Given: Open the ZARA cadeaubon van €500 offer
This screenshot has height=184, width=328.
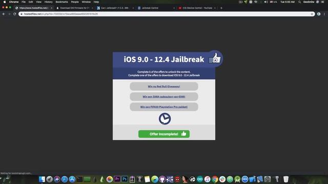Looking at the screenshot, I should point(164,97).
